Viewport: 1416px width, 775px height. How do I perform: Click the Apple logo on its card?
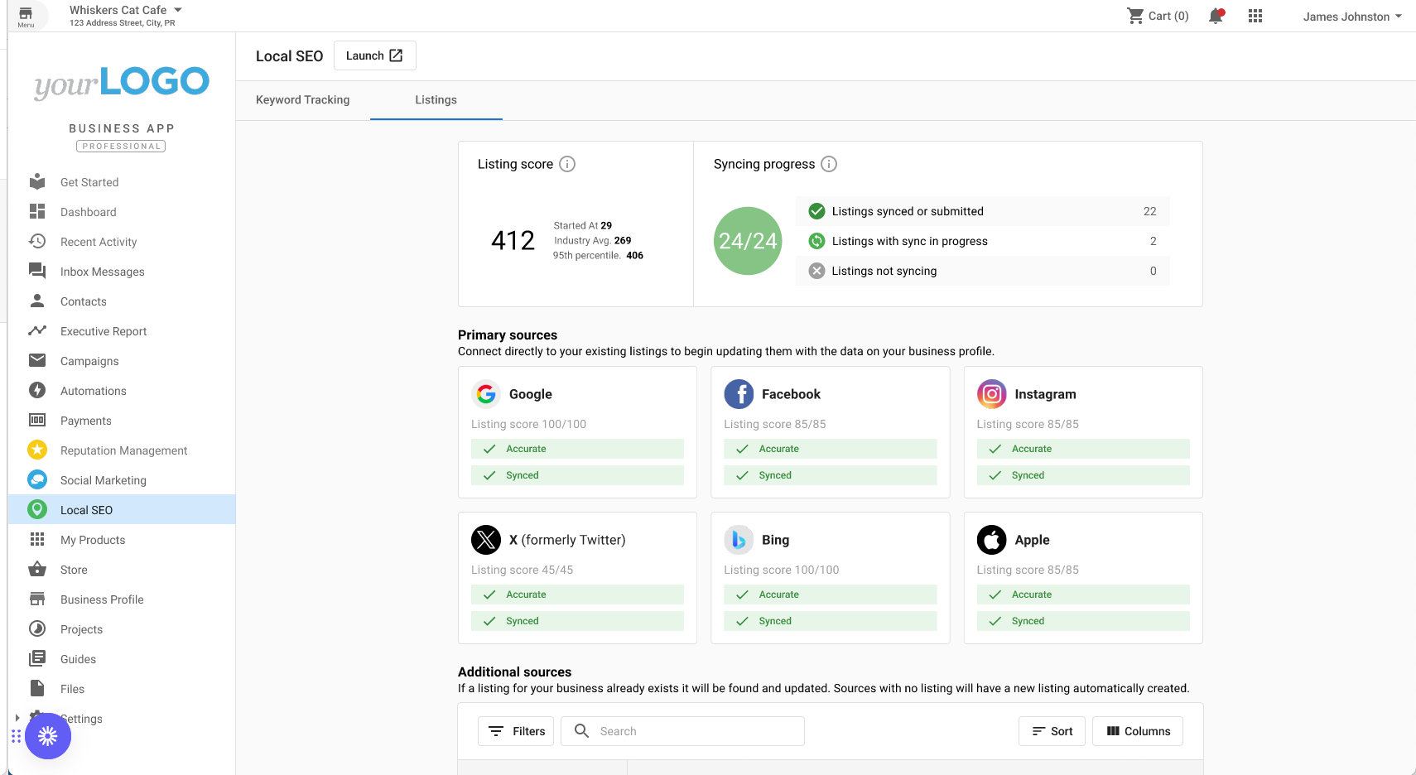(x=992, y=540)
